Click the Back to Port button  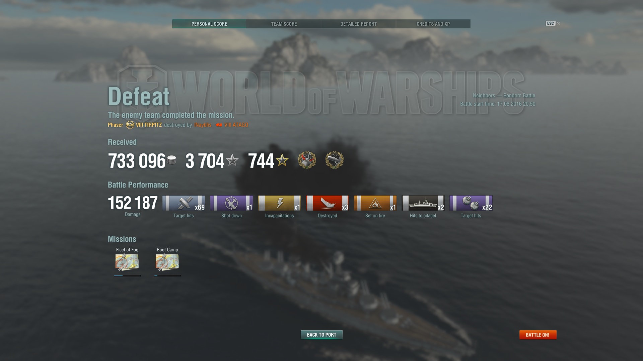point(321,335)
